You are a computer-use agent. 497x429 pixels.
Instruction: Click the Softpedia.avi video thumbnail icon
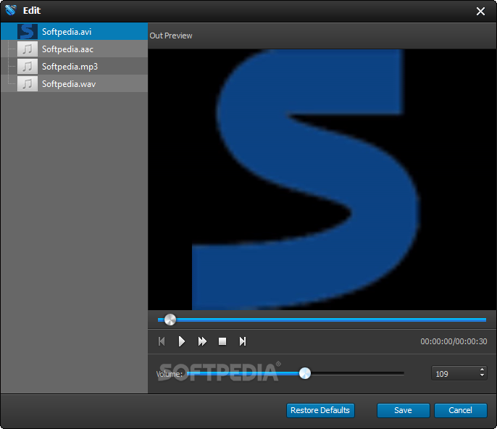28,32
